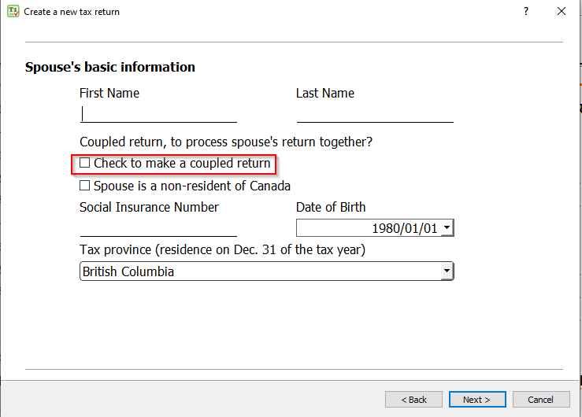This screenshot has height=417, width=582.
Task: Expand the Tax province dropdown arrow
Action: [447, 271]
